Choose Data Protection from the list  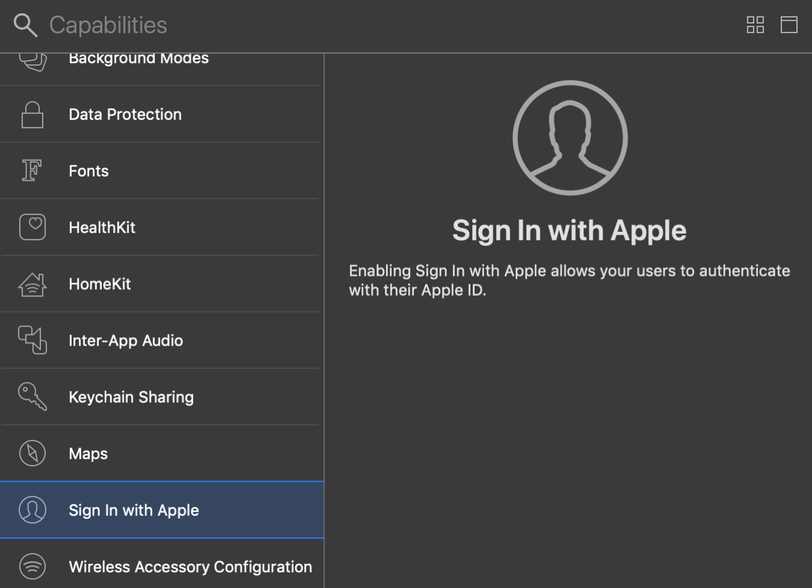125,114
